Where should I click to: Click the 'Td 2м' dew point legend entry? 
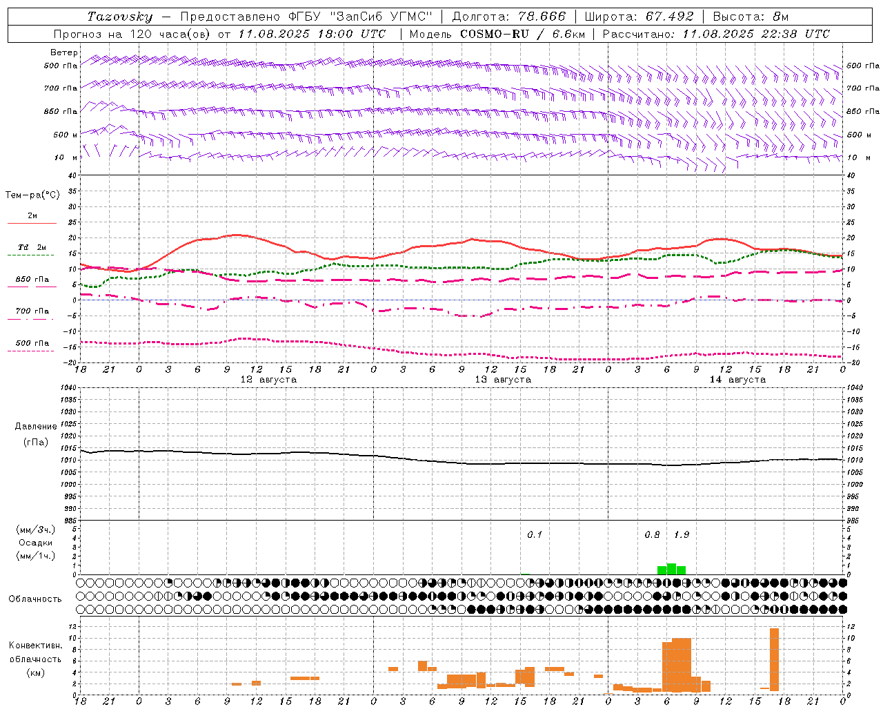click(x=32, y=247)
